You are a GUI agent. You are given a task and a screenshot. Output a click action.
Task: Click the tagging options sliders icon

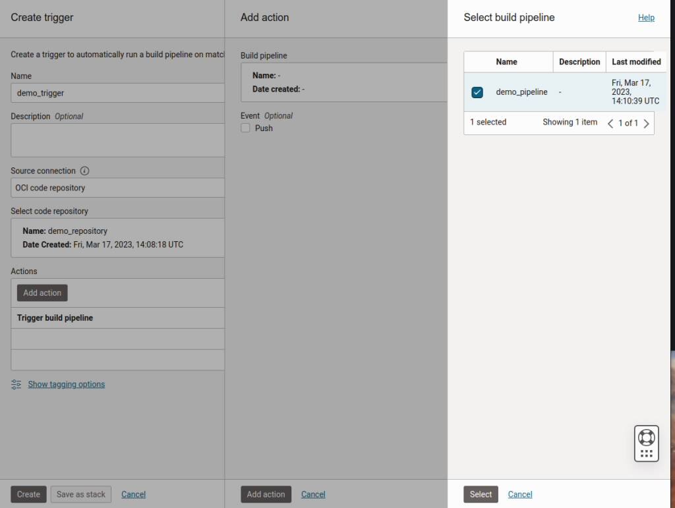pos(16,384)
